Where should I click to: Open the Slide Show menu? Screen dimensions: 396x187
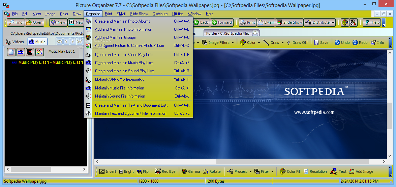(139, 14)
